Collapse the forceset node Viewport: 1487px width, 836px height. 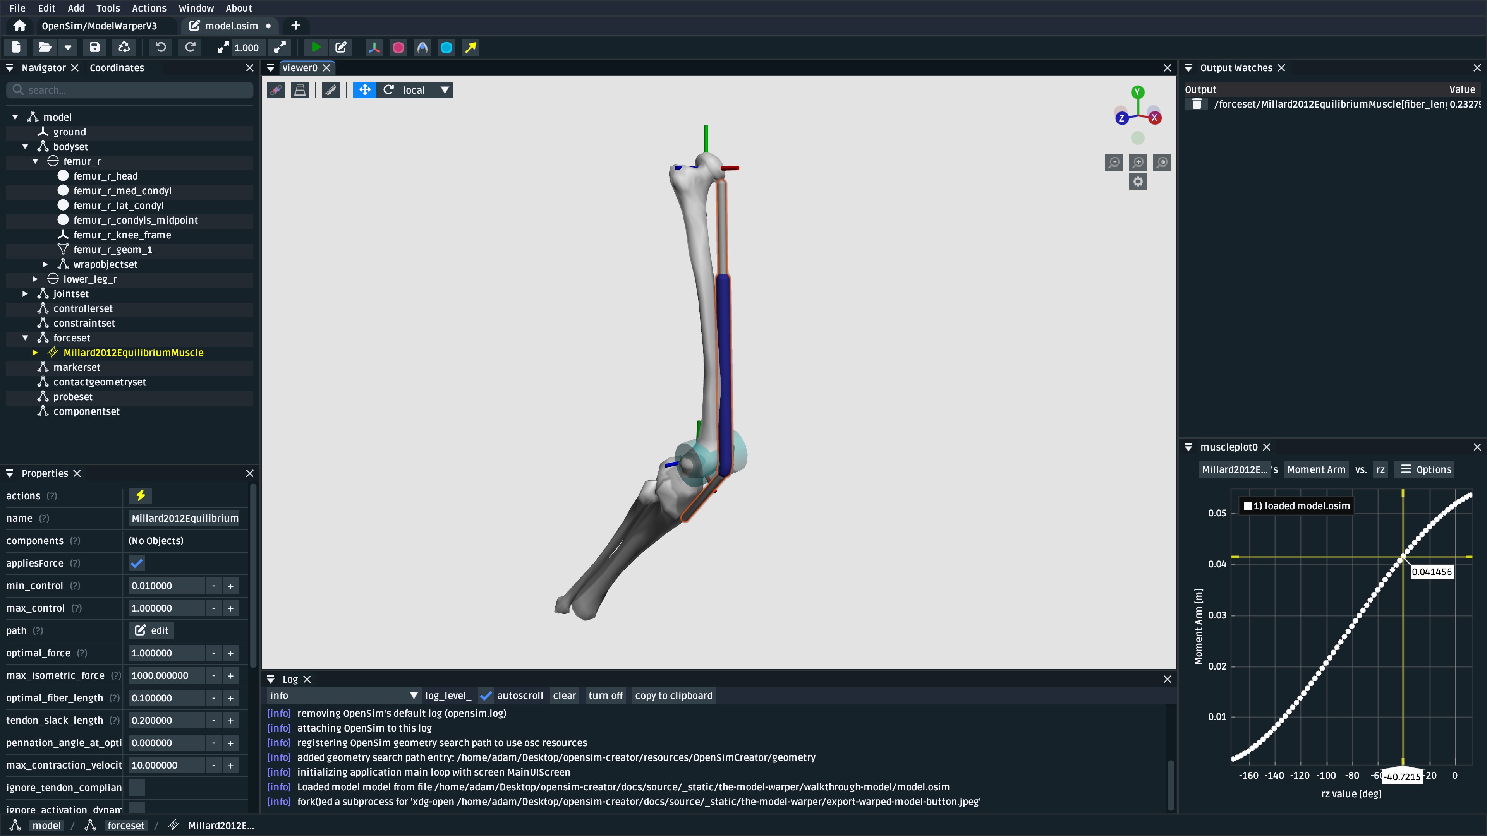[25, 338]
